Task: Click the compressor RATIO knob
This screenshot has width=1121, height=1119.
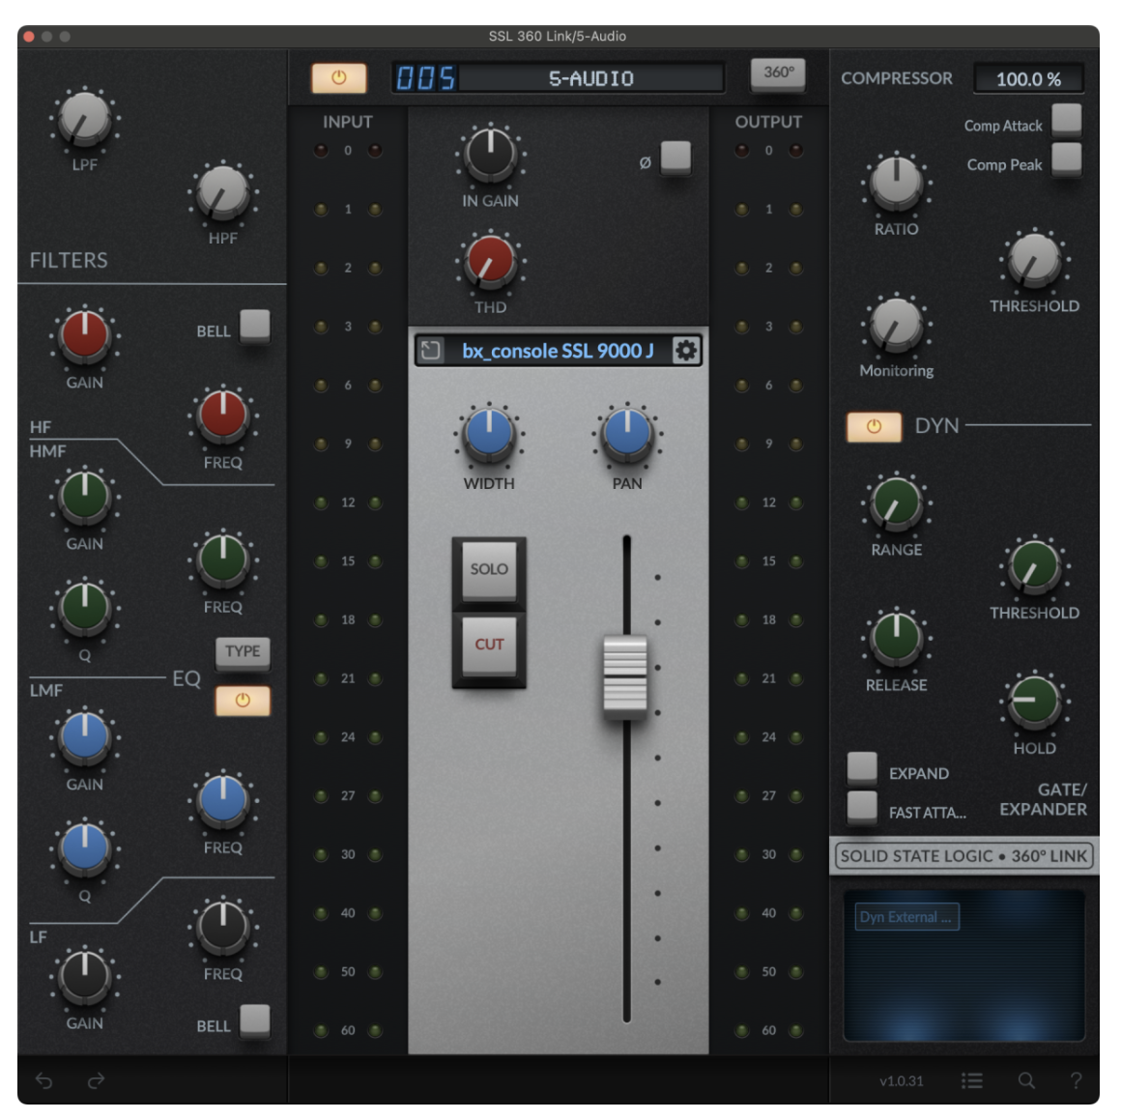Action: pos(896,183)
